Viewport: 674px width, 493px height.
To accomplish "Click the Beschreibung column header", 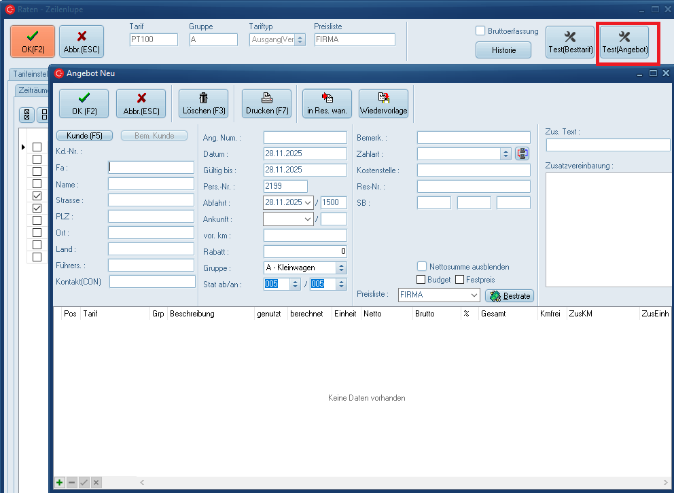I will click(x=192, y=314).
